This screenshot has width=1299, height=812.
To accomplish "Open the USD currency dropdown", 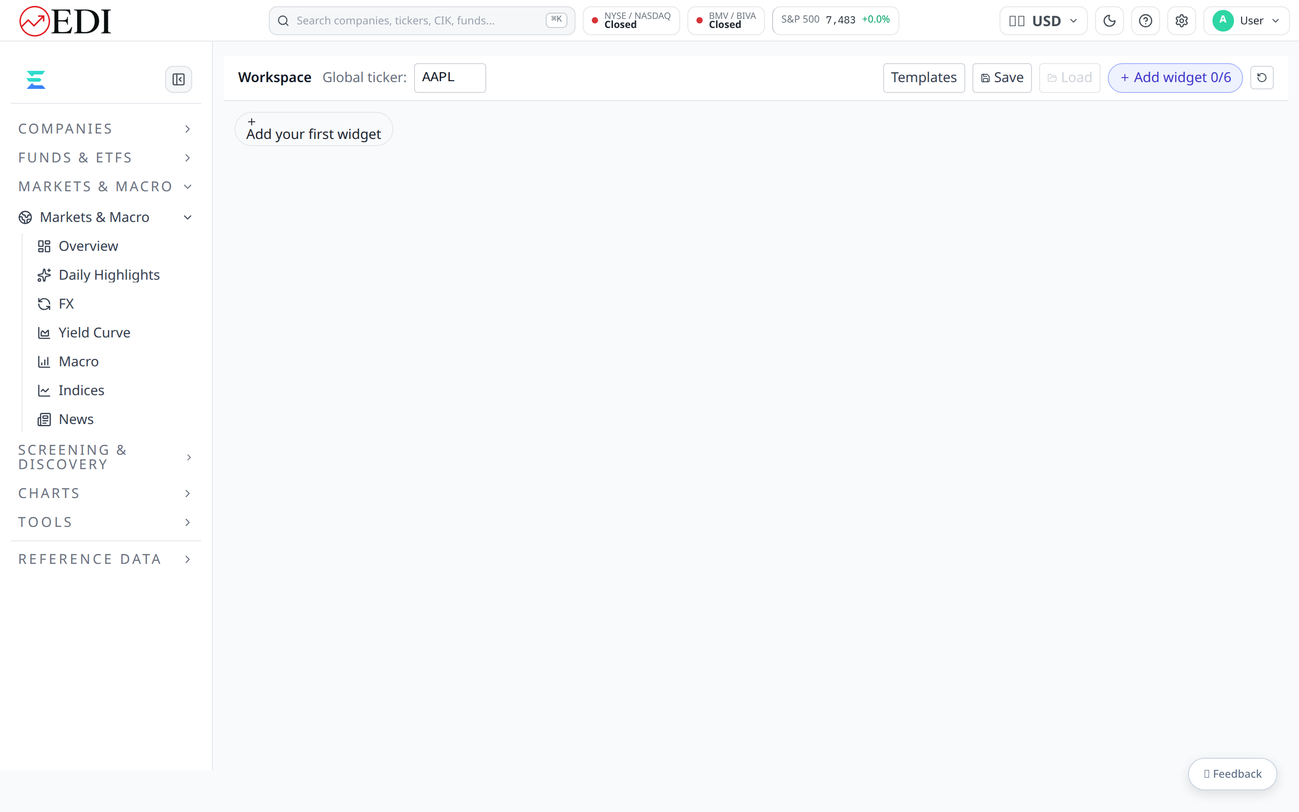I will coord(1043,21).
